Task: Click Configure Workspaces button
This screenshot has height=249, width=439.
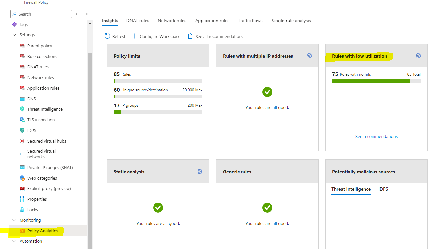Action: click(157, 36)
